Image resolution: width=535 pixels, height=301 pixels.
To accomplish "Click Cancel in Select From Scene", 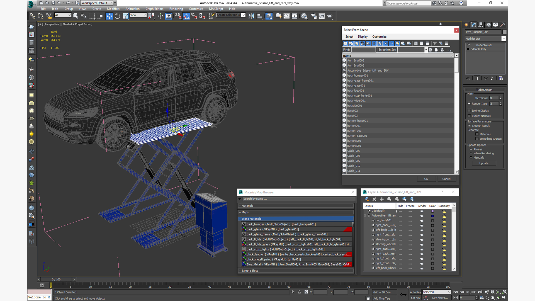I will [x=446, y=179].
